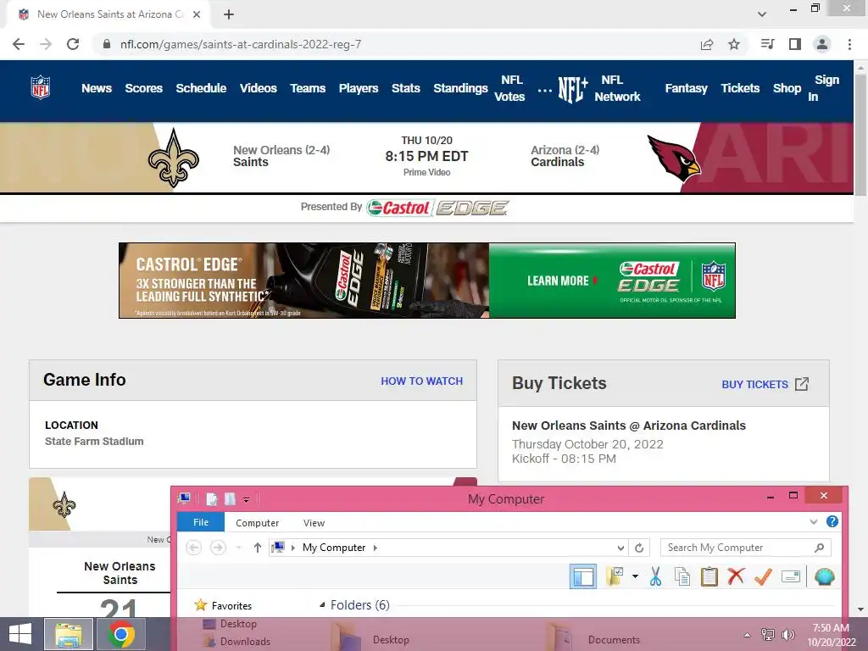Reload the nfl.com page
This screenshot has height=651, width=868.
73,44
